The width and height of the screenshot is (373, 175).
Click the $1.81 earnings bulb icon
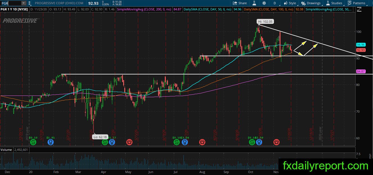coord(51,142)
